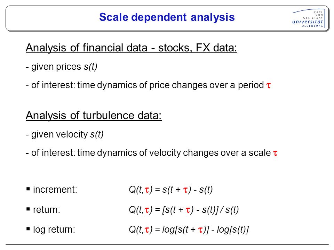This screenshot has width=334, height=250.
Task: Click the price changes over a period line
Action: 149,85
